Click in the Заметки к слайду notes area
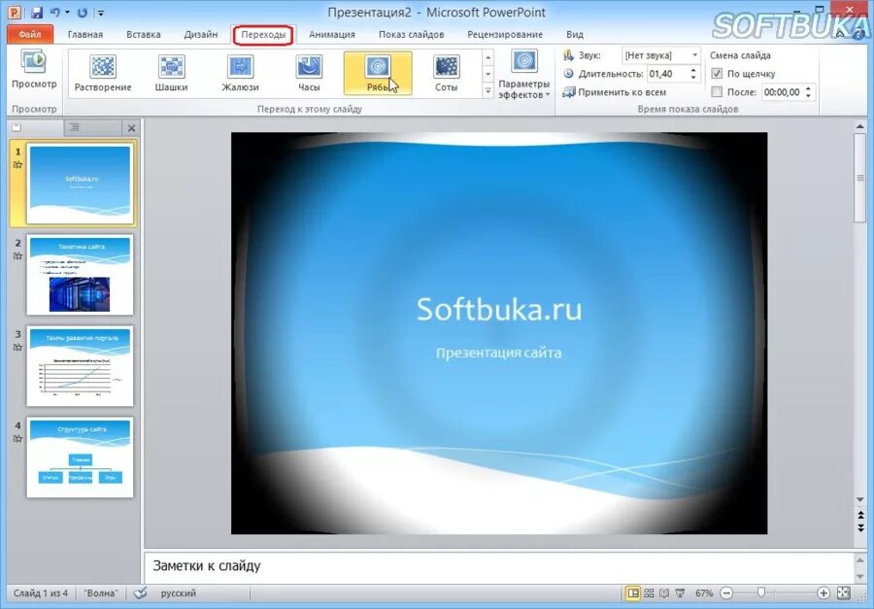The image size is (874, 609). [499, 566]
